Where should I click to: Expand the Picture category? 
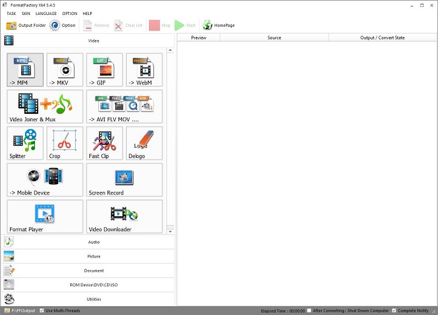[88, 256]
